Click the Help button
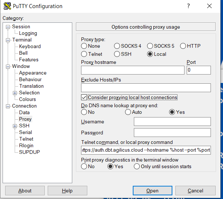The height and width of the screenshot is (199, 223). click(x=67, y=191)
